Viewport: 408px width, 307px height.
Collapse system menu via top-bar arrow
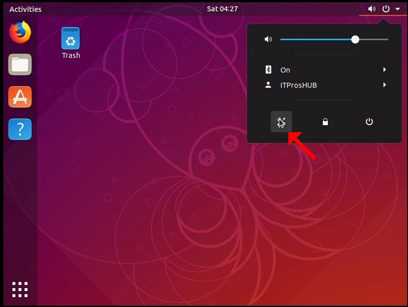tap(398, 9)
